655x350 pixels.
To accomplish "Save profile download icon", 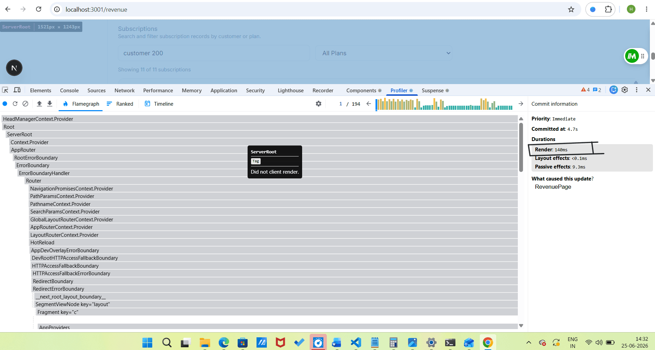I will 50,104.
